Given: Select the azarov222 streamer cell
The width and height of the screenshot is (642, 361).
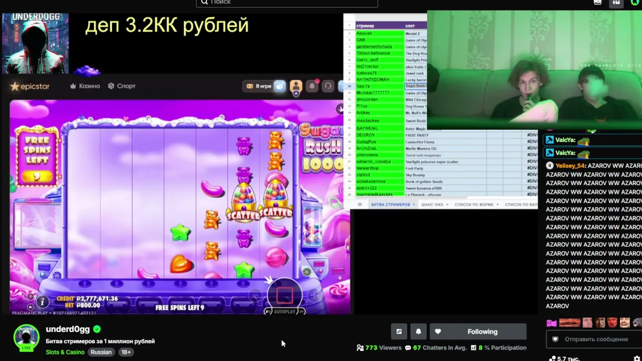Looking at the screenshot, I should tap(379, 188).
